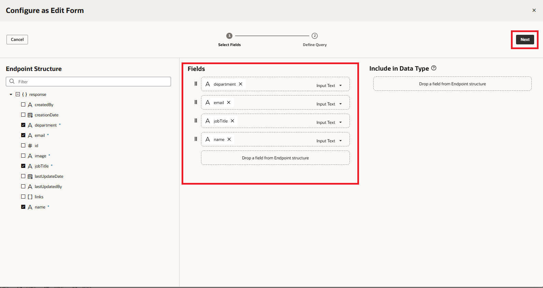
Task: Go to step 2 Define Query
Action: pos(315,36)
